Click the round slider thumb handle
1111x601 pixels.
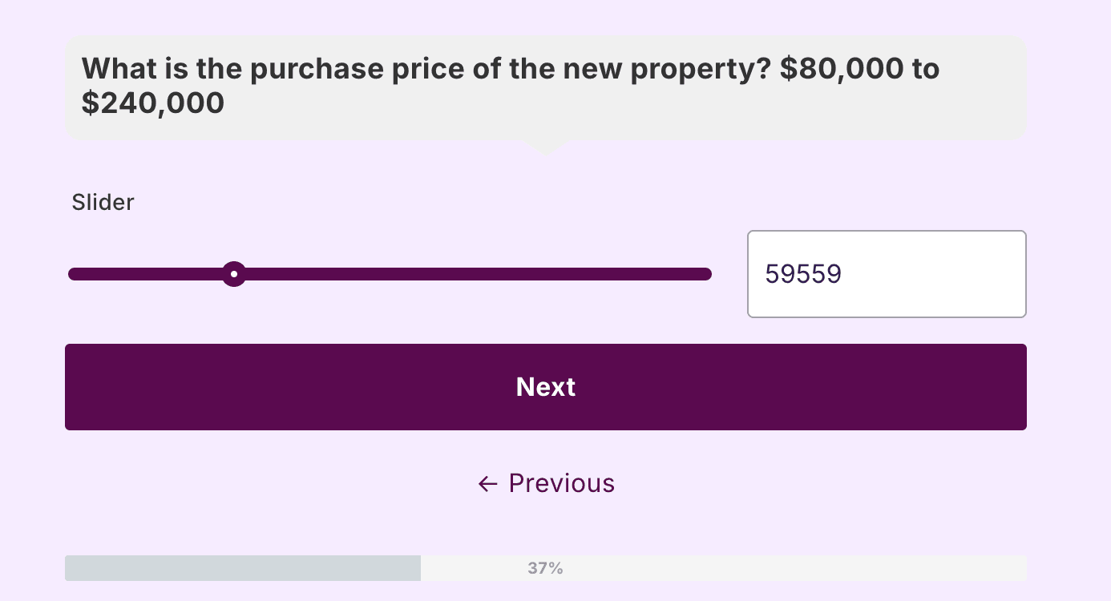(233, 274)
